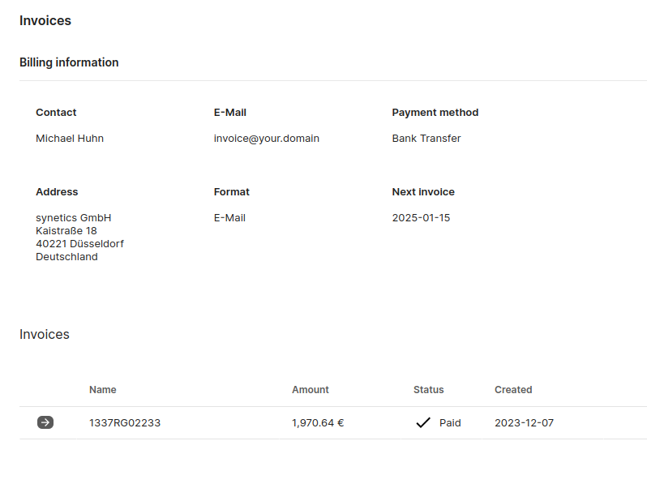Screen dimensions: 647x501
Task: Click the Format label
Action: [x=232, y=192]
